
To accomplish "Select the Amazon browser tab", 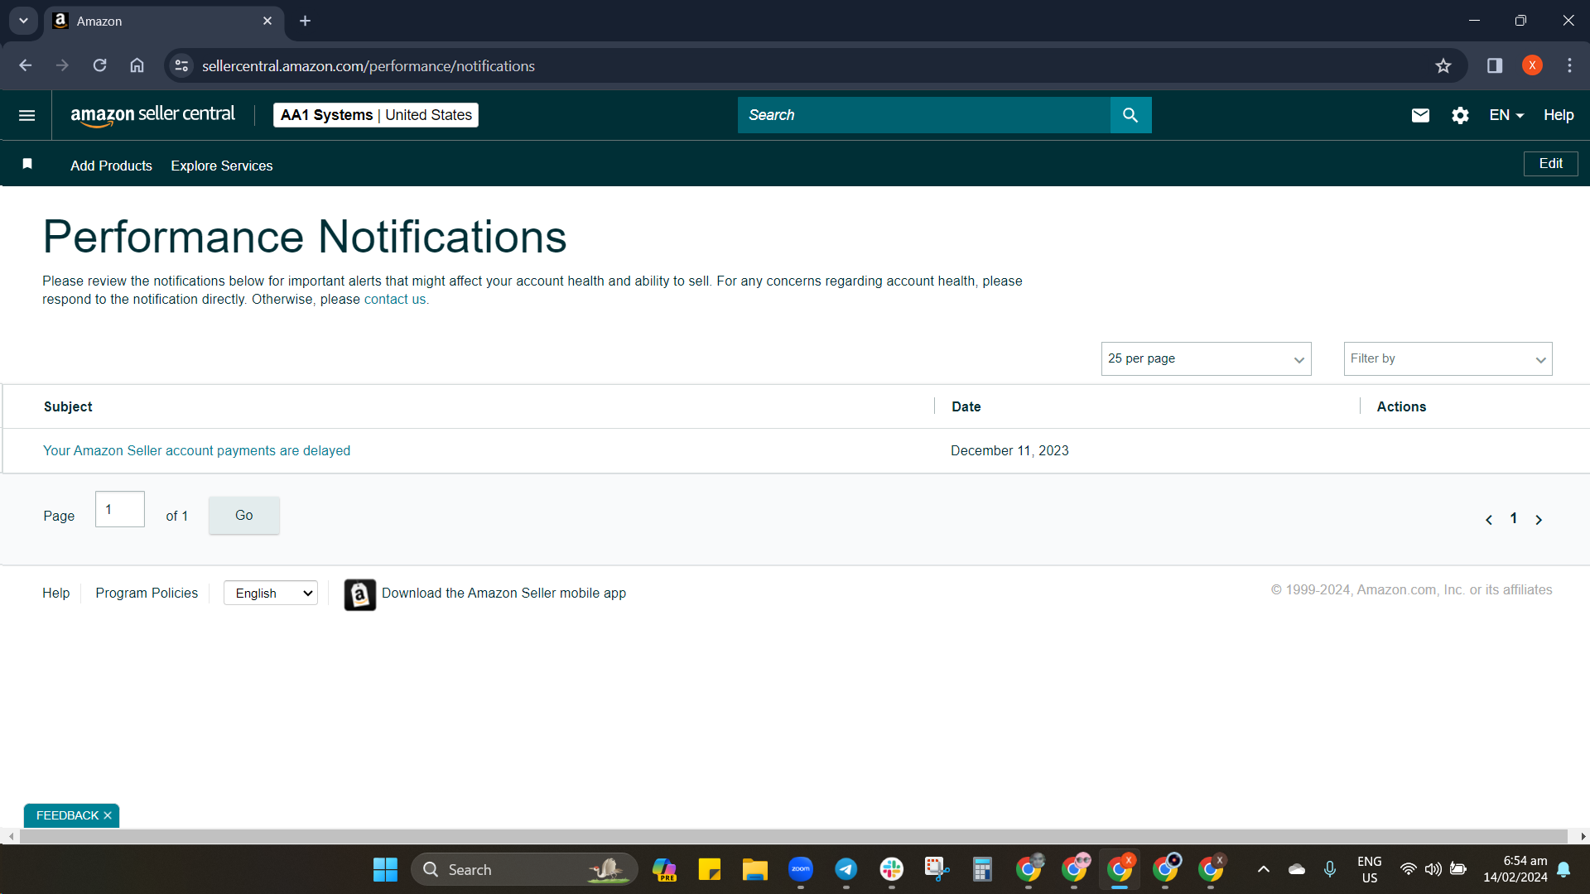I will tap(166, 21).
